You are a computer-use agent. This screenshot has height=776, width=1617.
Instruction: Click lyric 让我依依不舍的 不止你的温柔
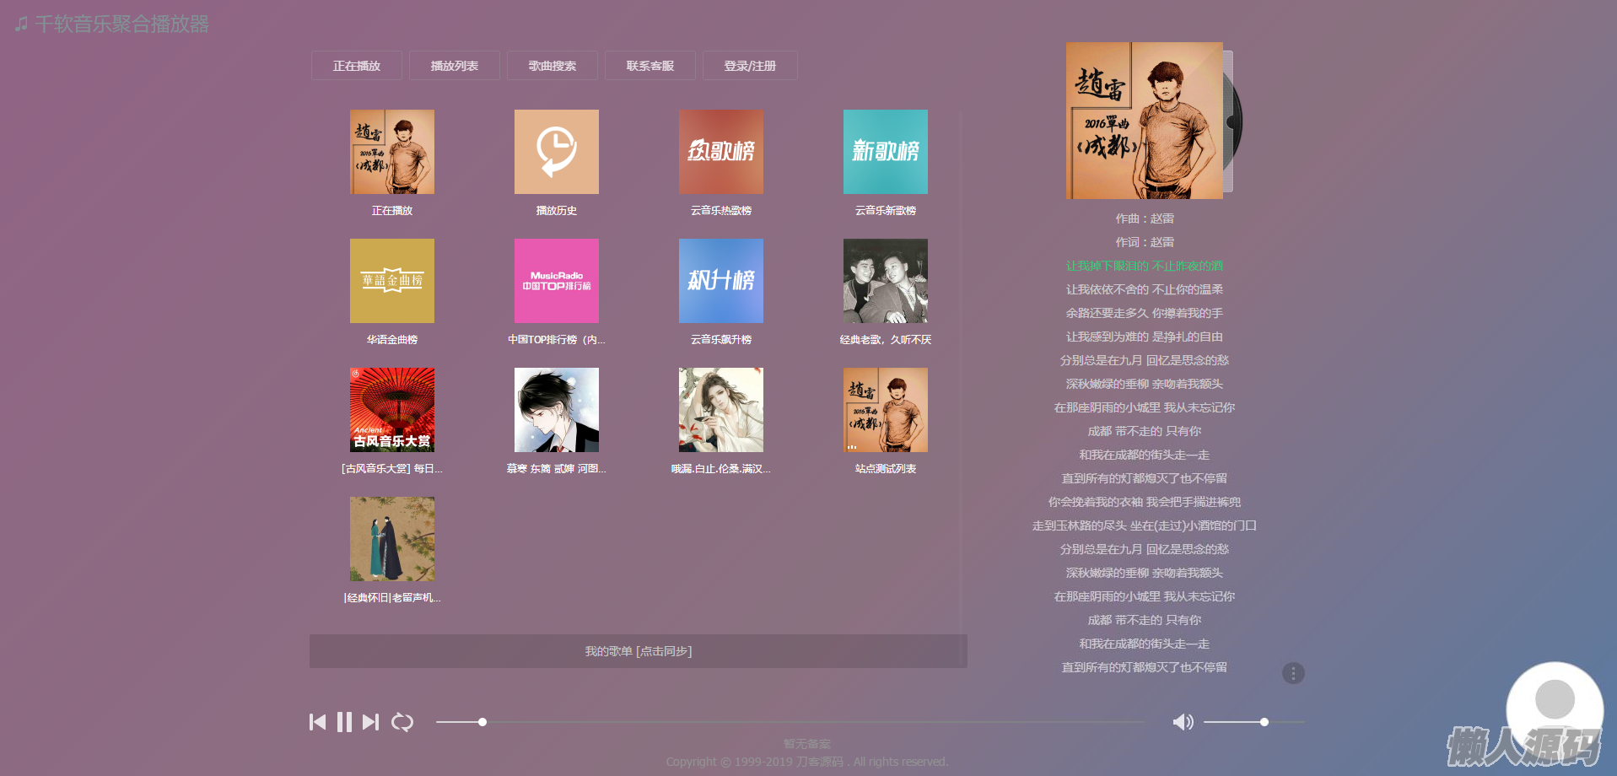(1145, 289)
